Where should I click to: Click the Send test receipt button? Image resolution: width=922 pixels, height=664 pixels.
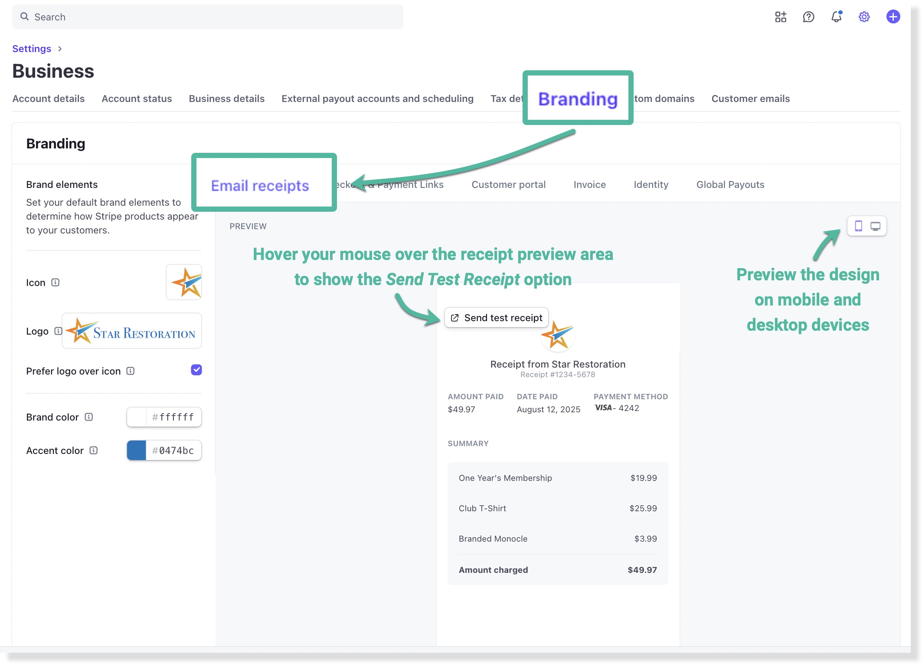pos(497,318)
